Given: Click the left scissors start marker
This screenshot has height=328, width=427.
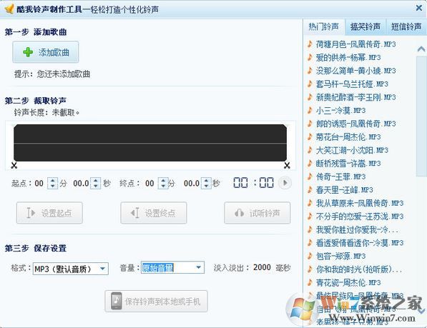Looking at the screenshot, I should tap(14, 165).
